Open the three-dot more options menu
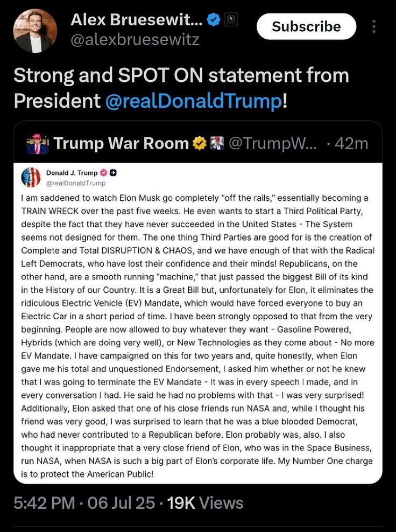The width and height of the screenshot is (396, 532). click(373, 26)
